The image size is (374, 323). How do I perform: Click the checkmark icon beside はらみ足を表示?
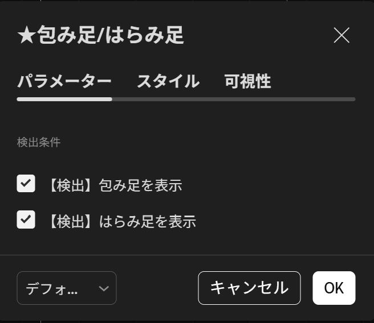(x=26, y=220)
